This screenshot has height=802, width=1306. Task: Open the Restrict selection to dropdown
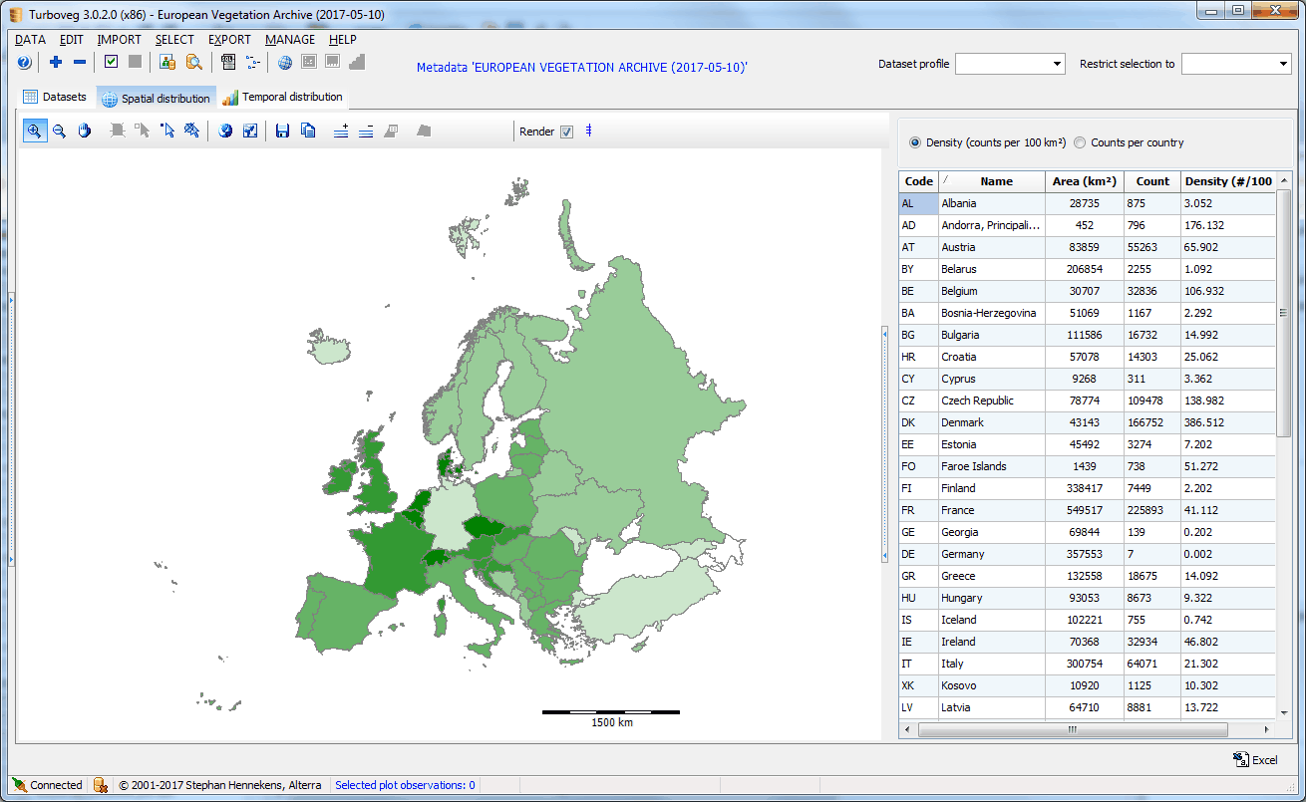pos(1236,64)
